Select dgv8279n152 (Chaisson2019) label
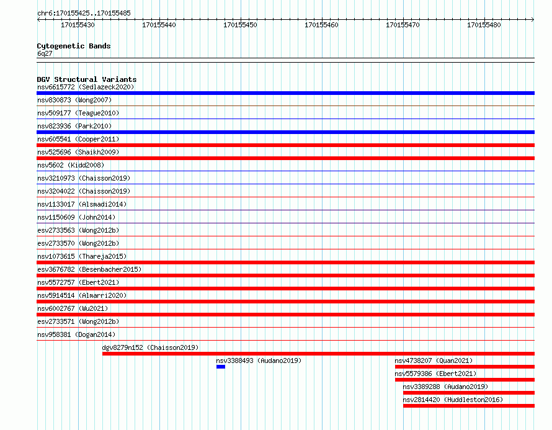552x430 pixels. point(150,347)
